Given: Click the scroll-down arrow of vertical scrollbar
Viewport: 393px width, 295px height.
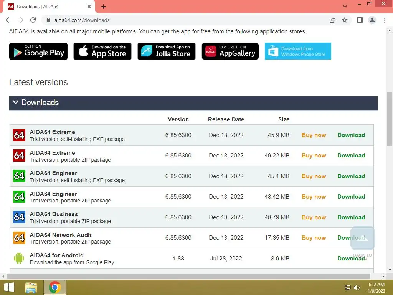Looking at the screenshot, I should (x=390, y=270).
